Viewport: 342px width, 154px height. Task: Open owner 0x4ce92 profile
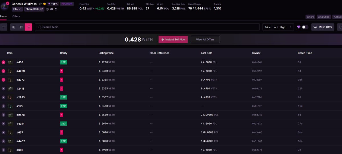pyautogui.click(x=257, y=71)
